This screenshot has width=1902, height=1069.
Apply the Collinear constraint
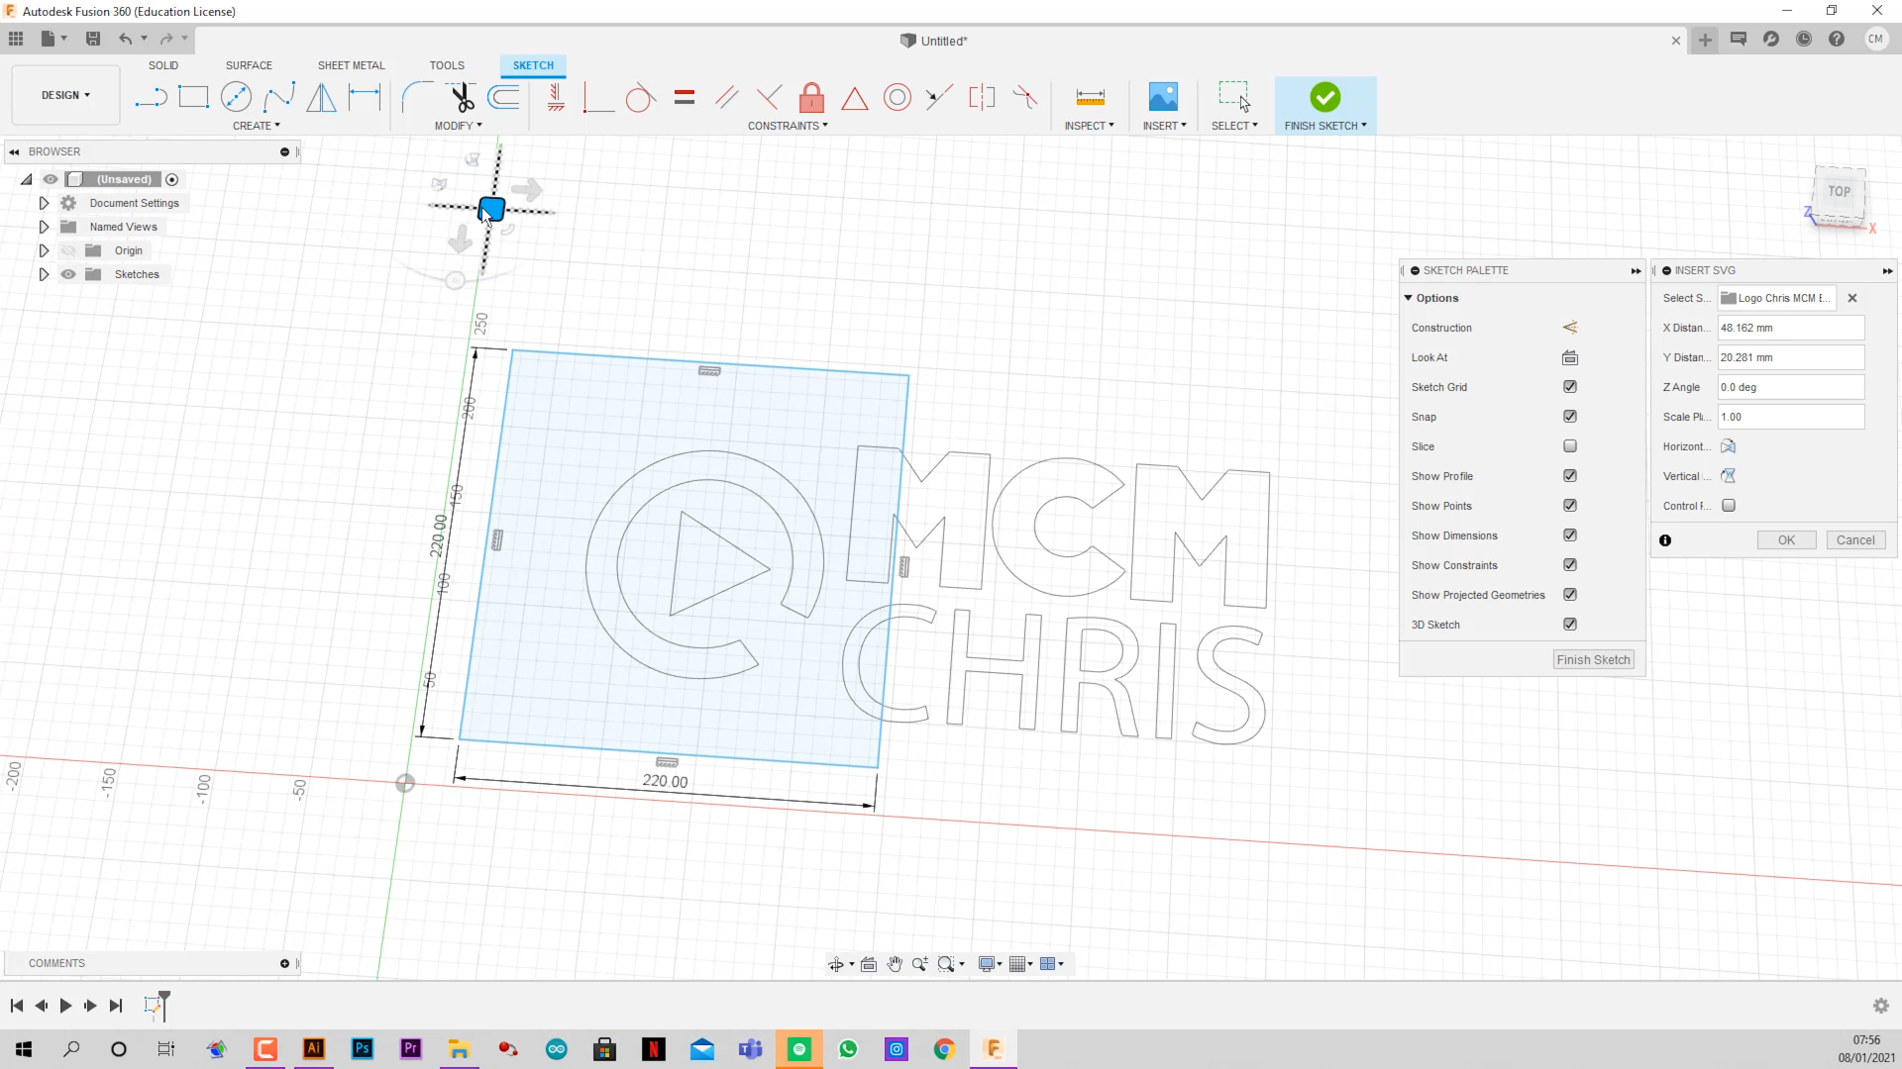pyautogui.click(x=939, y=97)
